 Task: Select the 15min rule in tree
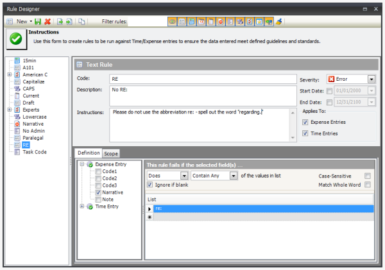click(29, 60)
